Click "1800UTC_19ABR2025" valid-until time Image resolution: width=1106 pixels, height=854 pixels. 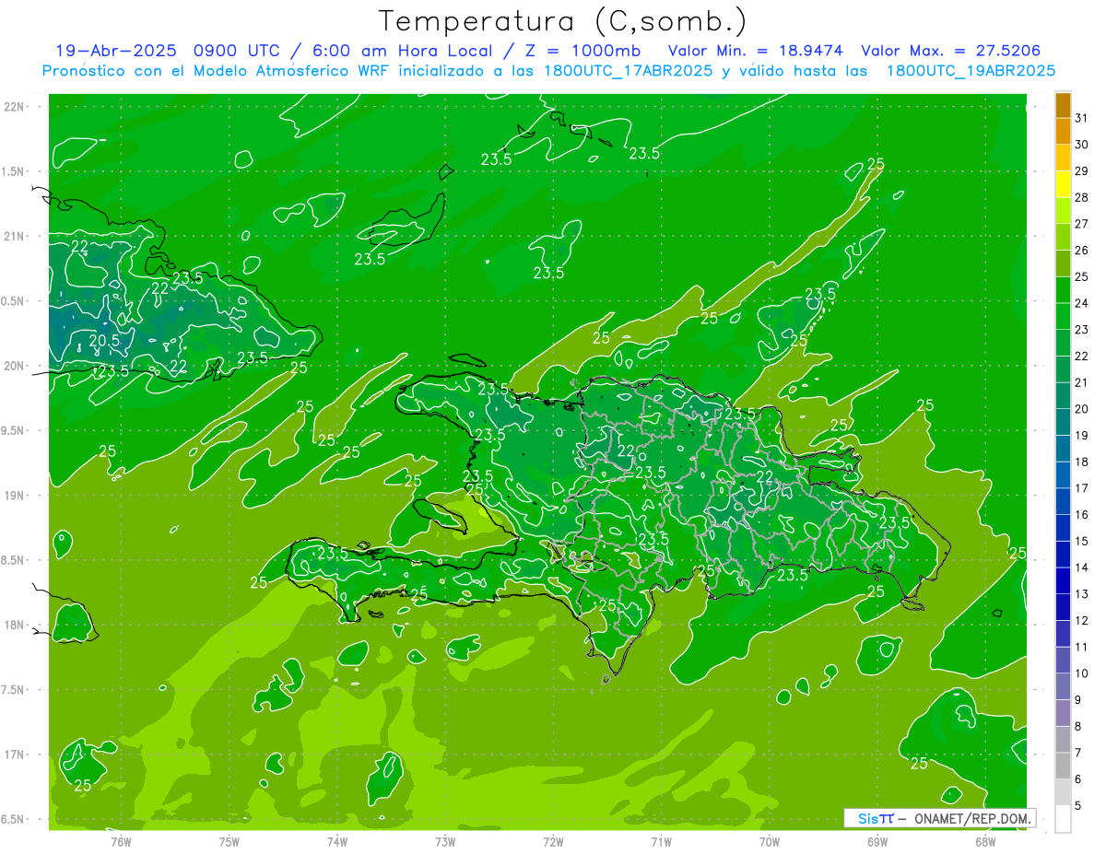(x=971, y=71)
